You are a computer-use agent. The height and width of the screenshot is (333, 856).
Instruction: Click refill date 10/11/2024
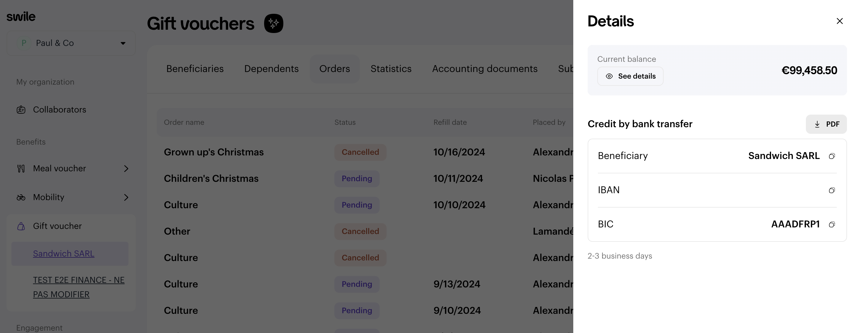pyautogui.click(x=458, y=178)
